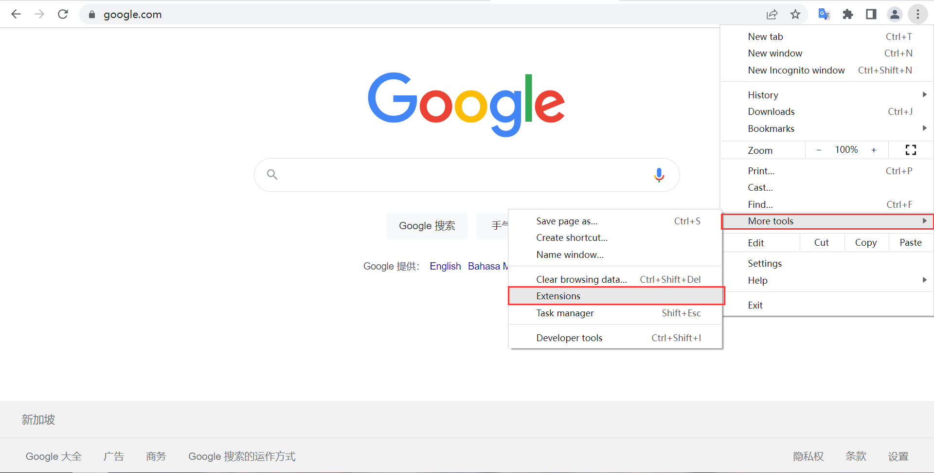
Task: Open Task manager from the submenu
Action: click(615, 313)
